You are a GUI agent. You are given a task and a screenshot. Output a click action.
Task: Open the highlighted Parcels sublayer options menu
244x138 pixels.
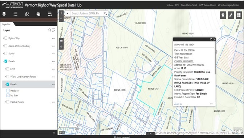(53, 85)
